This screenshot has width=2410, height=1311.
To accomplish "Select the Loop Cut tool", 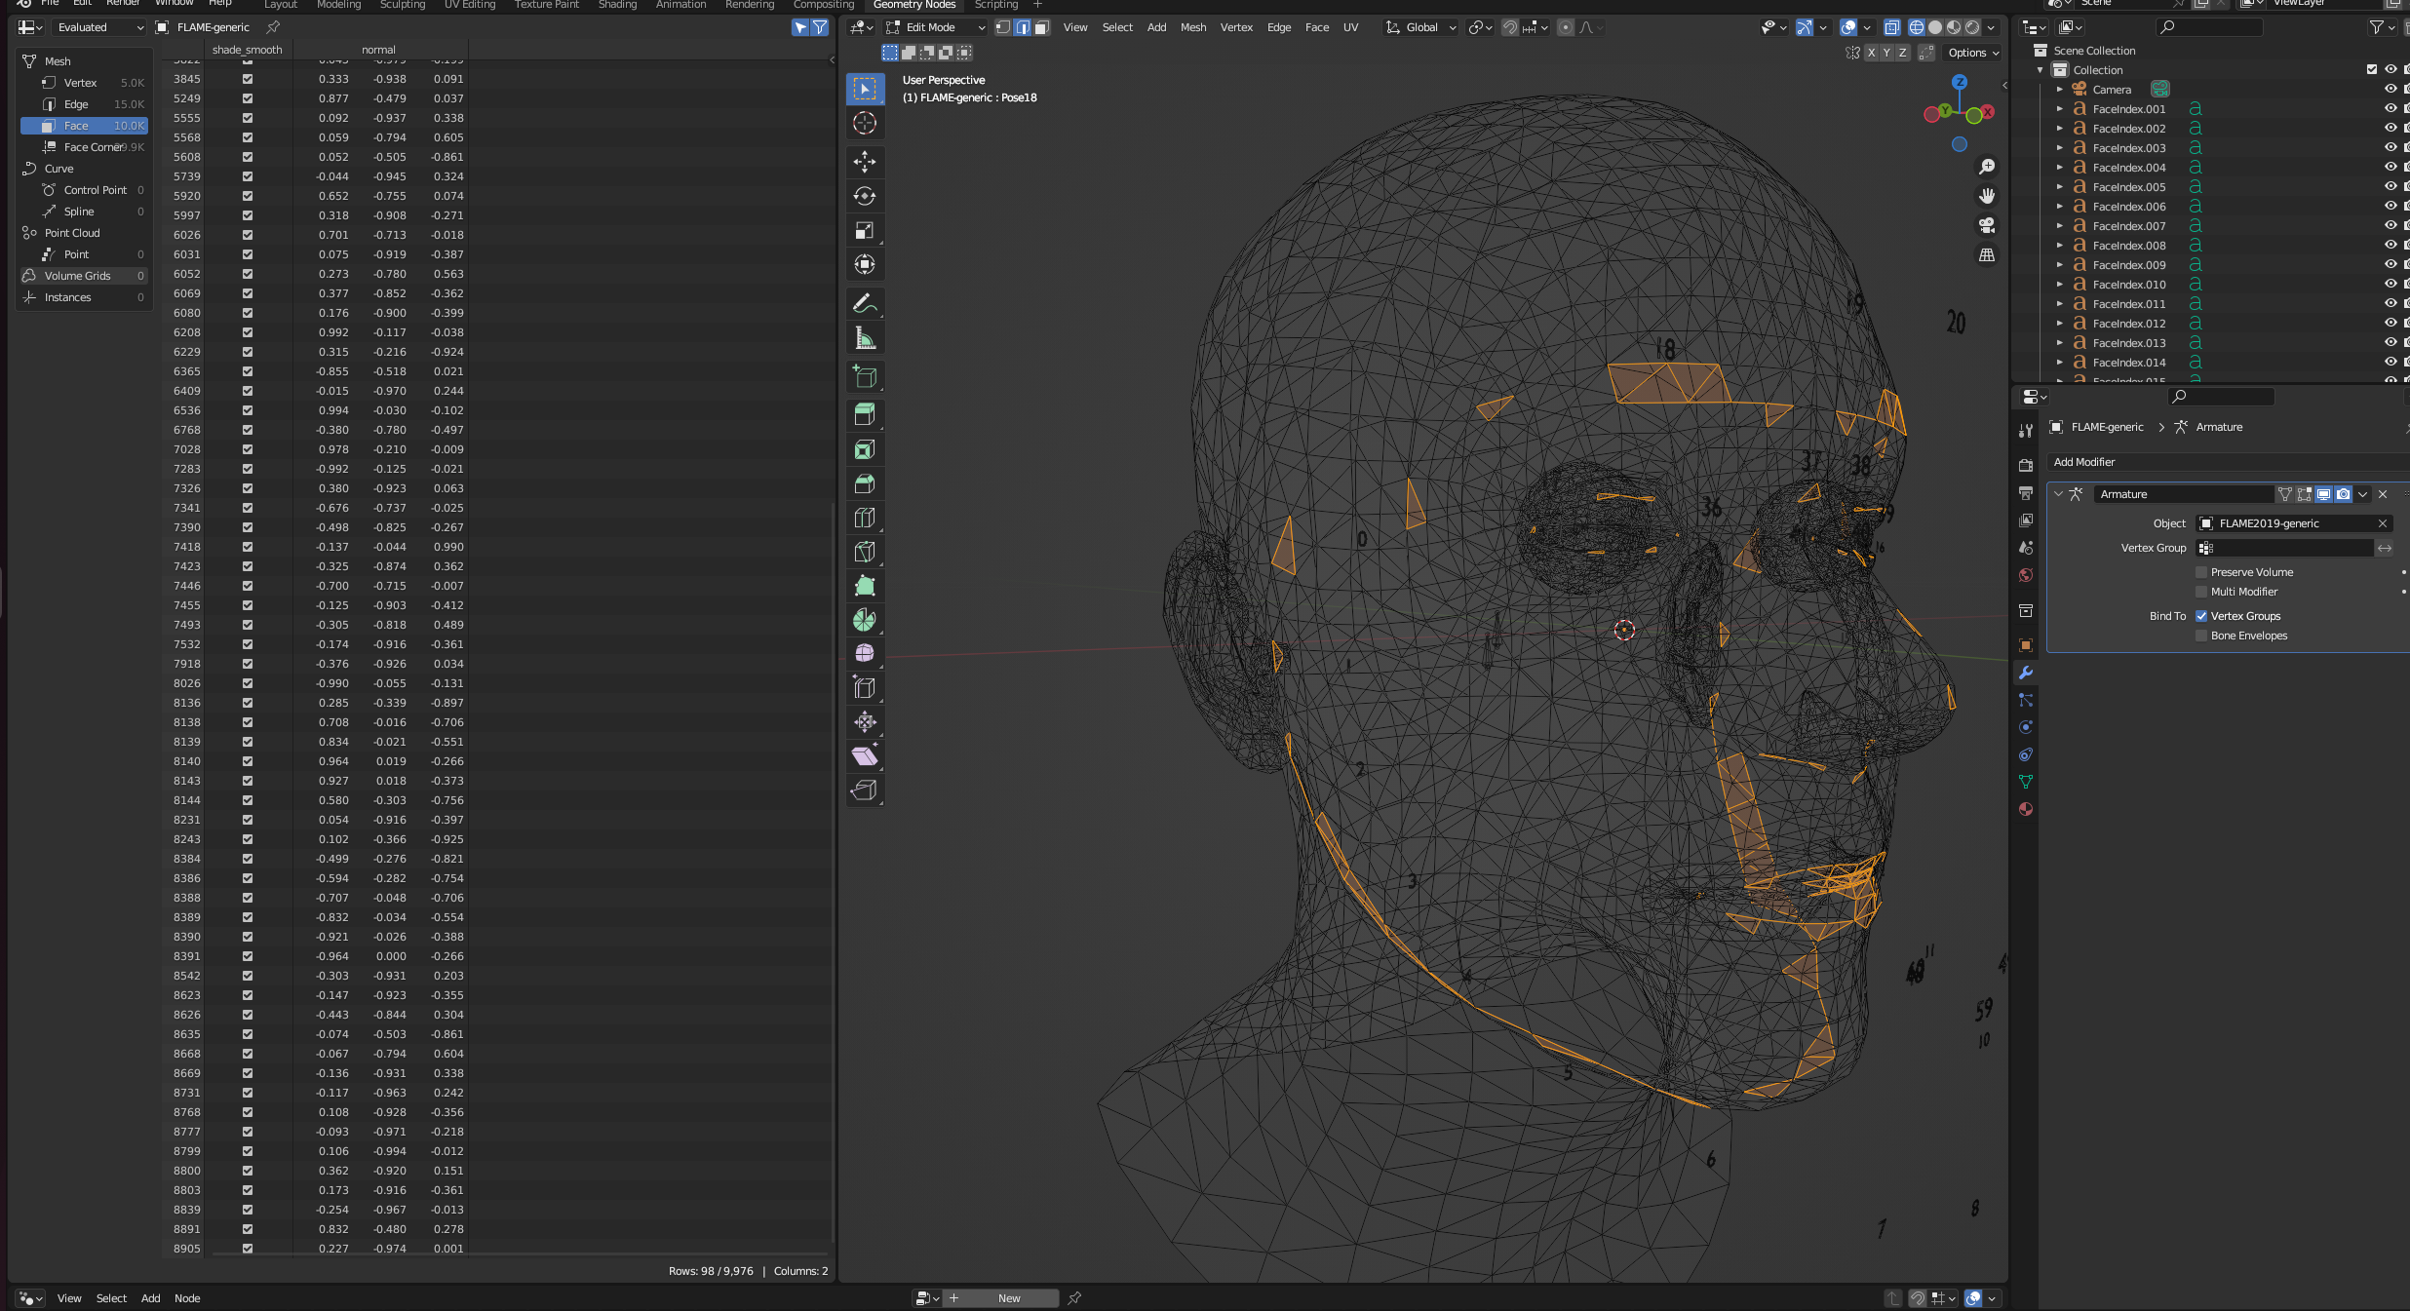I will pos(864,518).
